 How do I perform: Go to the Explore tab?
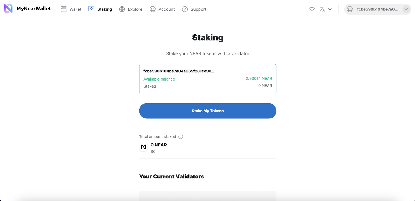[x=135, y=9]
